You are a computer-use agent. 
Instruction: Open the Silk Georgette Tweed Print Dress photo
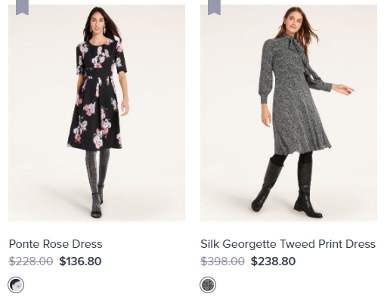289,113
